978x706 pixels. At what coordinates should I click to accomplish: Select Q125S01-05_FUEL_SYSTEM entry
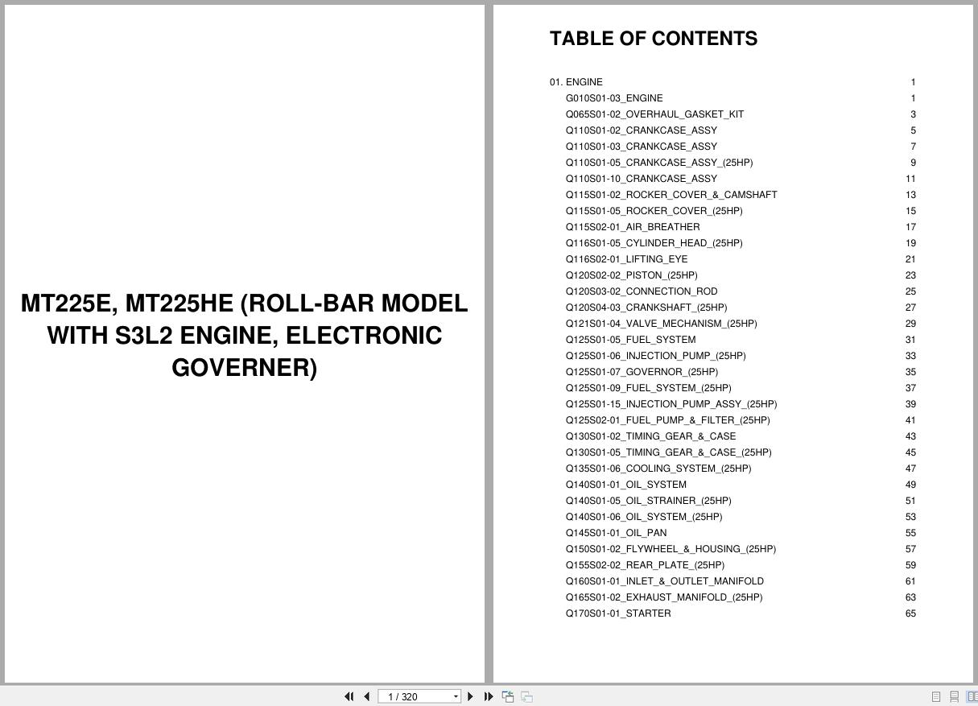pos(630,340)
